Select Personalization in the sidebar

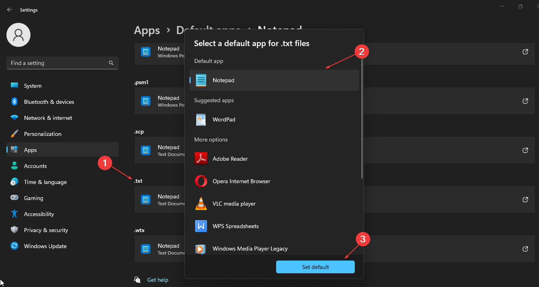43,134
